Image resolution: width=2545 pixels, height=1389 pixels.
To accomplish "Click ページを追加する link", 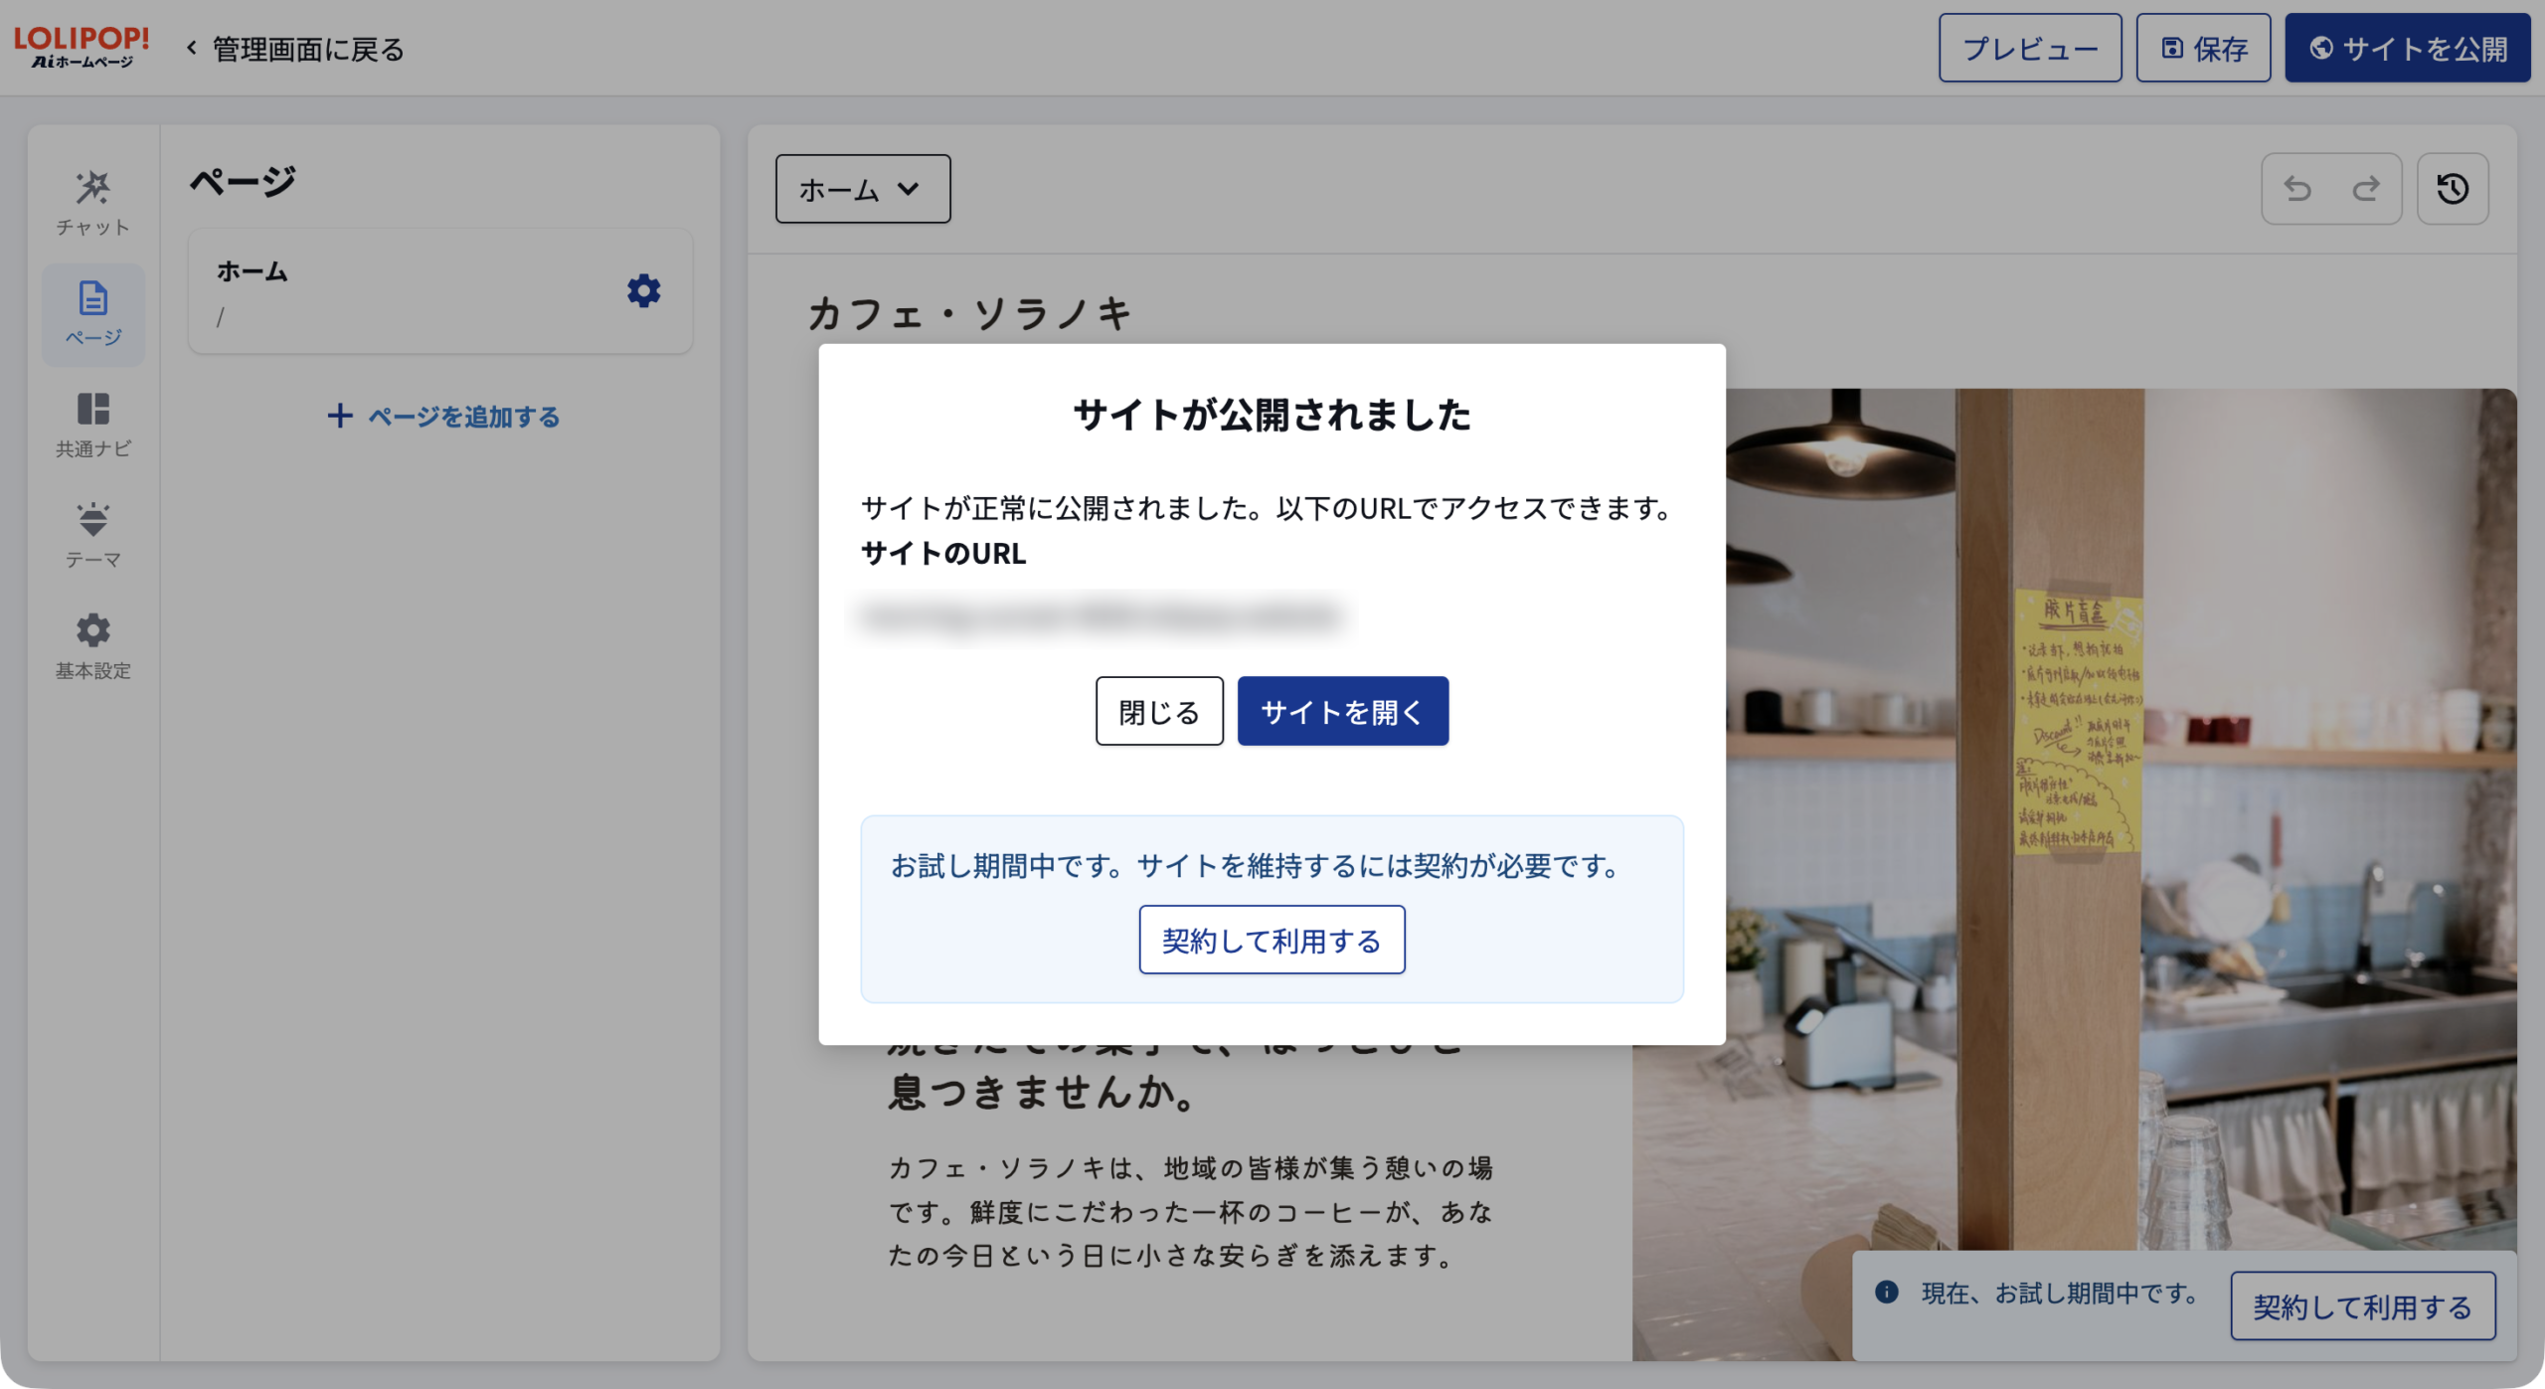I will tap(443, 416).
